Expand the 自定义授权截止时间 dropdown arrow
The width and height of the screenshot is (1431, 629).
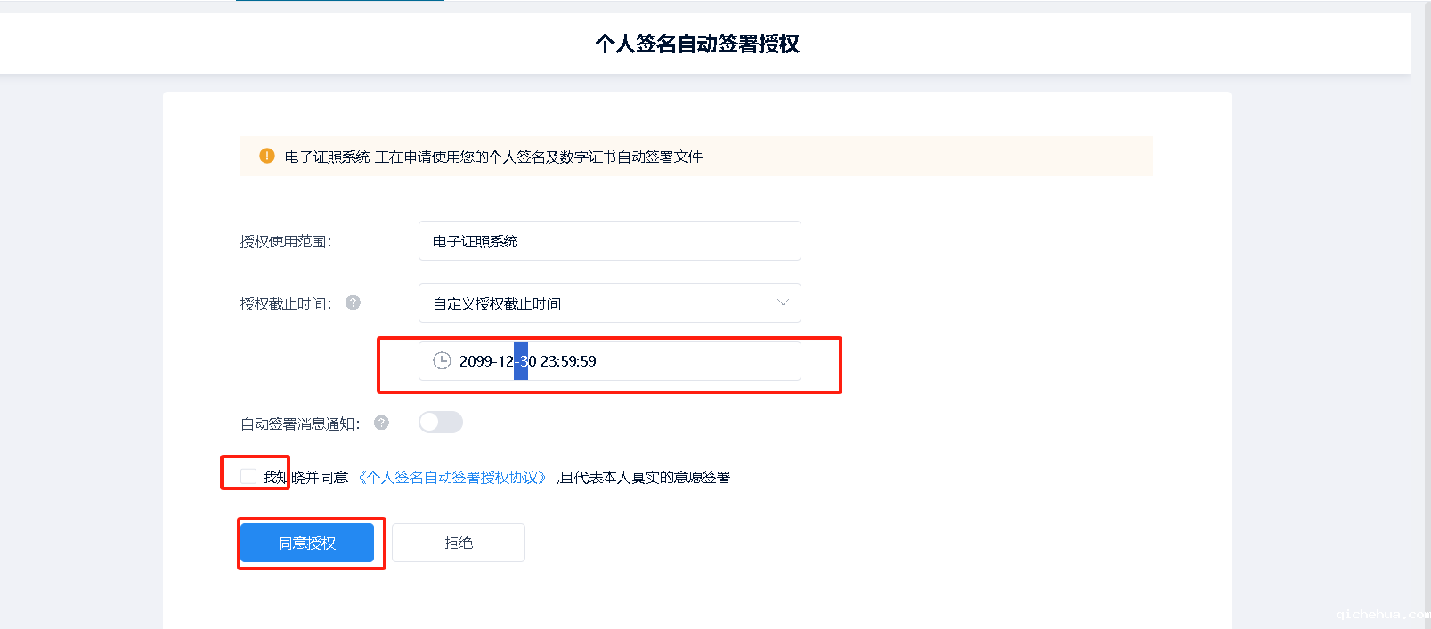point(783,302)
